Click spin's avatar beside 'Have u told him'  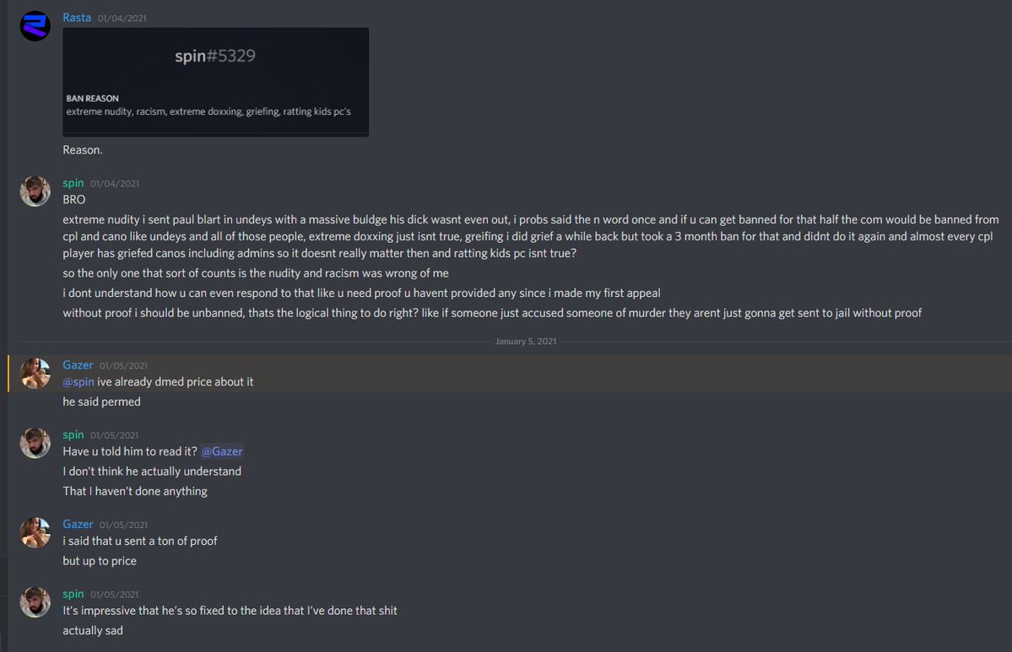coord(35,443)
